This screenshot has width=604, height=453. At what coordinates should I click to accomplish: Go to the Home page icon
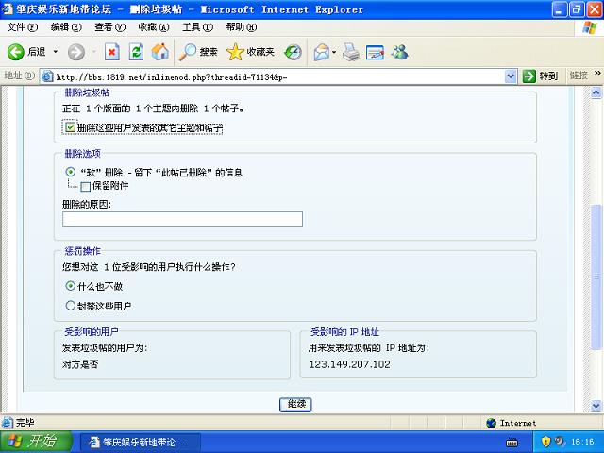pos(160,52)
